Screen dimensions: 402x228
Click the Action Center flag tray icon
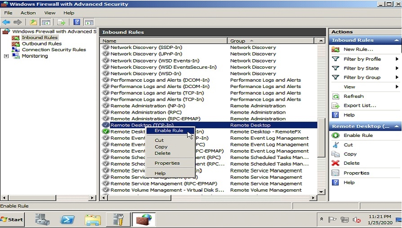(332, 219)
